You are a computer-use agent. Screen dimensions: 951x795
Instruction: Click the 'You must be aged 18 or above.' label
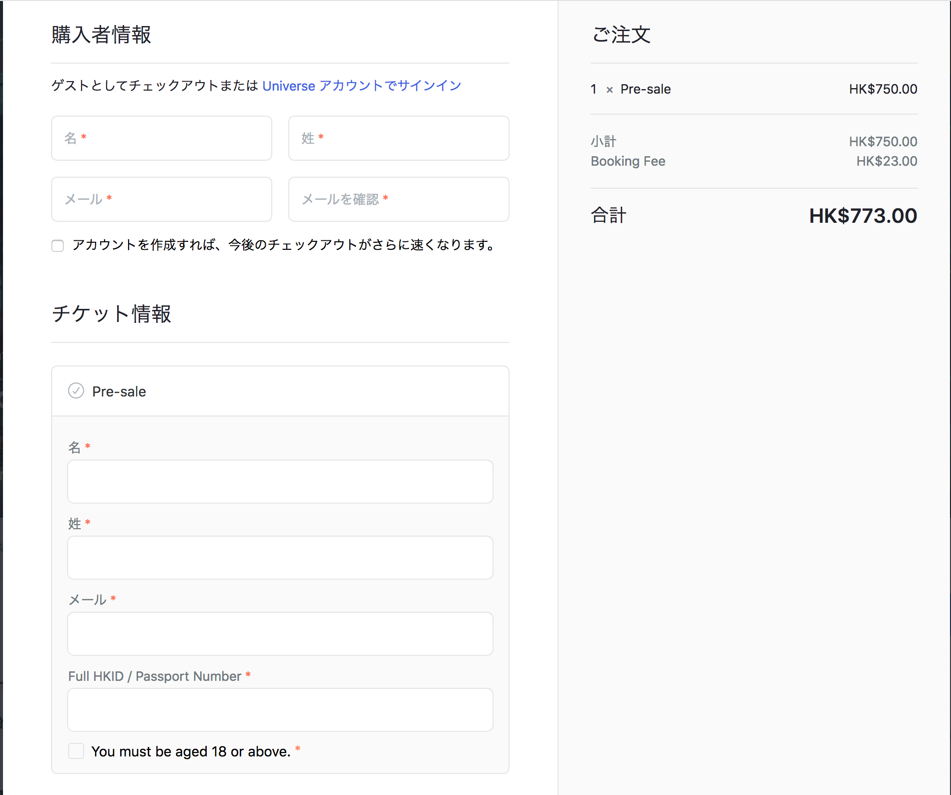pyautogui.click(x=191, y=751)
